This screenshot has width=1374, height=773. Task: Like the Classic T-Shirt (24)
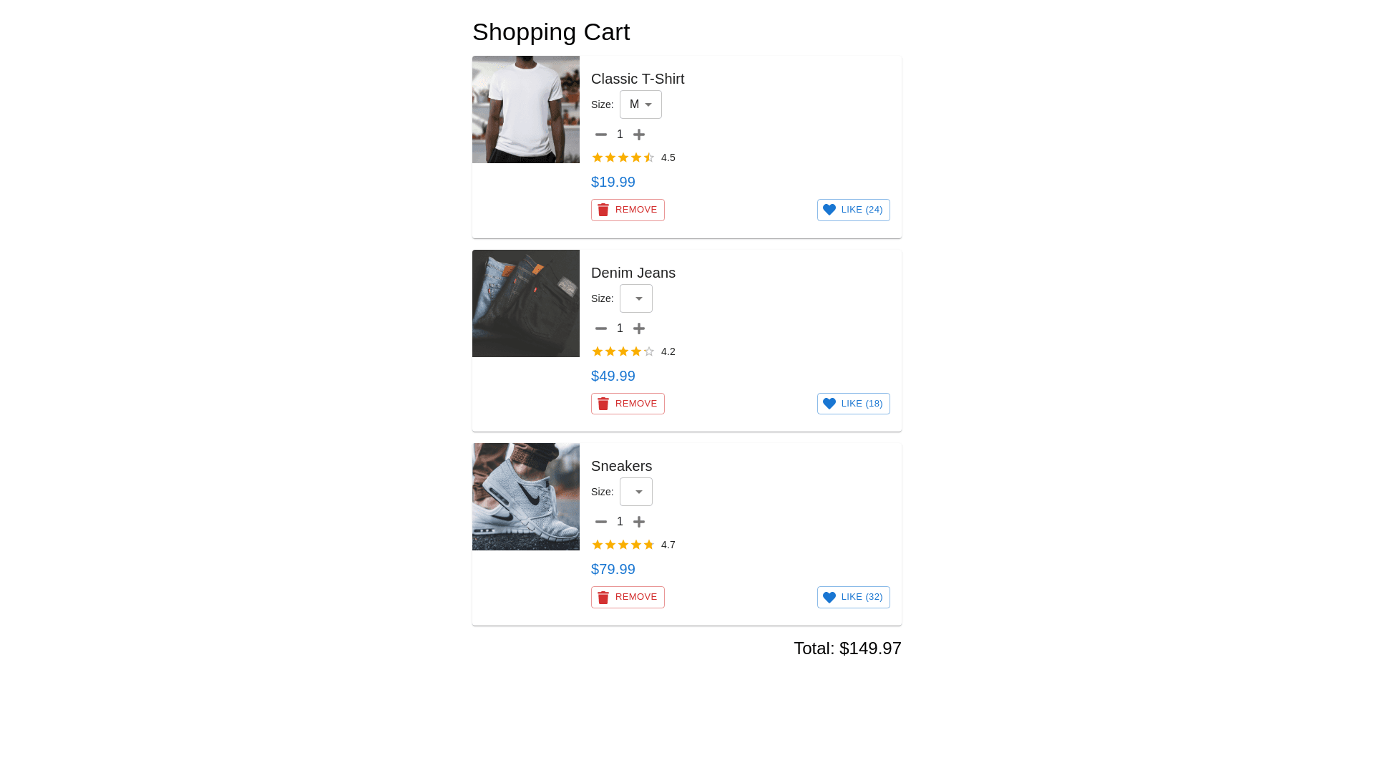853,210
